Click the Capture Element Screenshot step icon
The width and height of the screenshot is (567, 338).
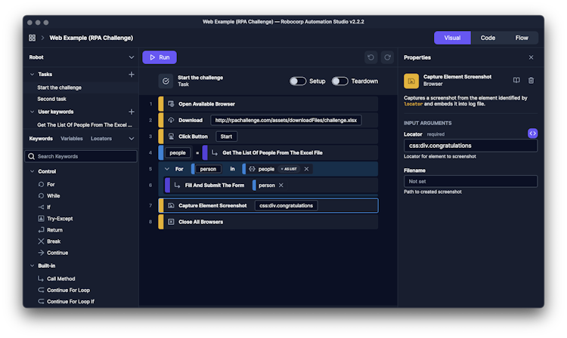[x=171, y=206]
